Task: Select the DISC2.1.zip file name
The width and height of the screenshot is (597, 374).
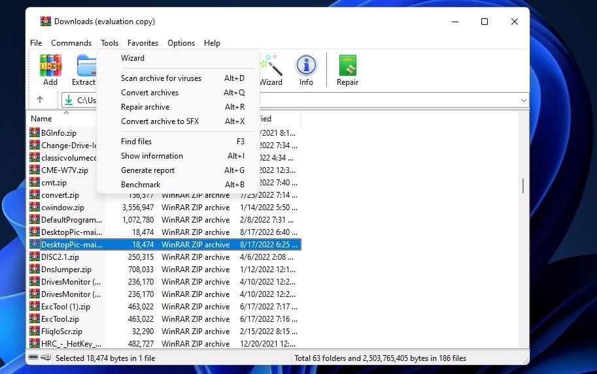Action: pyautogui.click(x=60, y=257)
